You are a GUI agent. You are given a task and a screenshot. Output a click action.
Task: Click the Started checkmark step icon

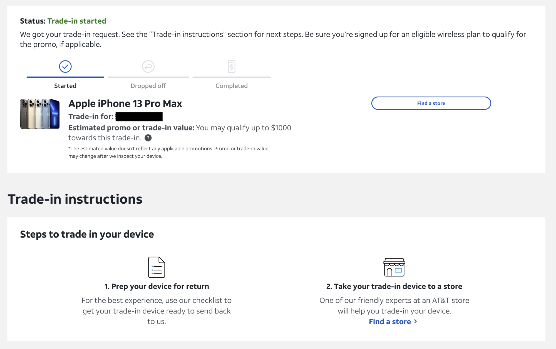pos(65,67)
